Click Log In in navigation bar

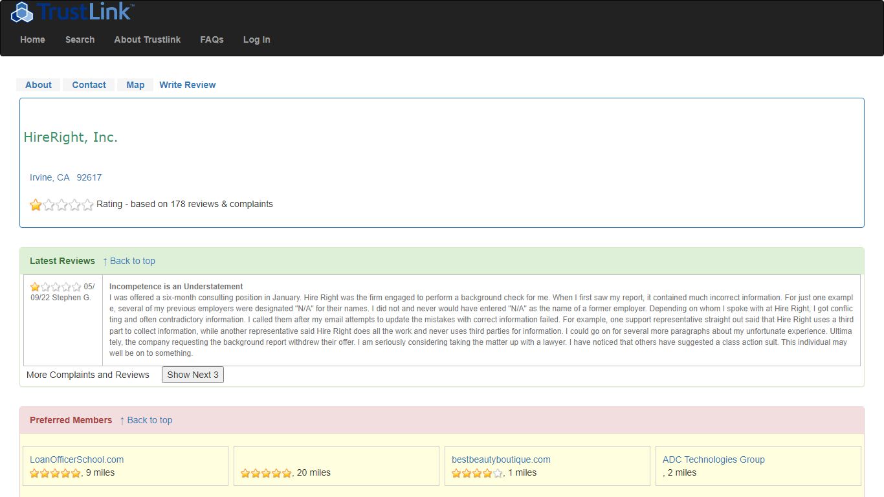tap(257, 39)
